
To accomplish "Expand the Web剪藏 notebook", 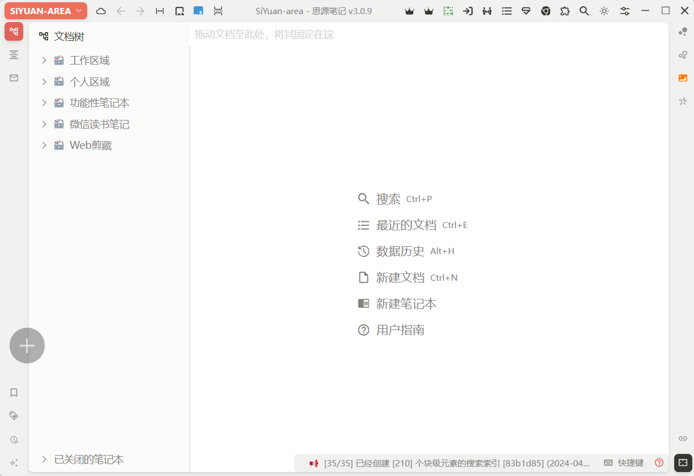I will 44,145.
